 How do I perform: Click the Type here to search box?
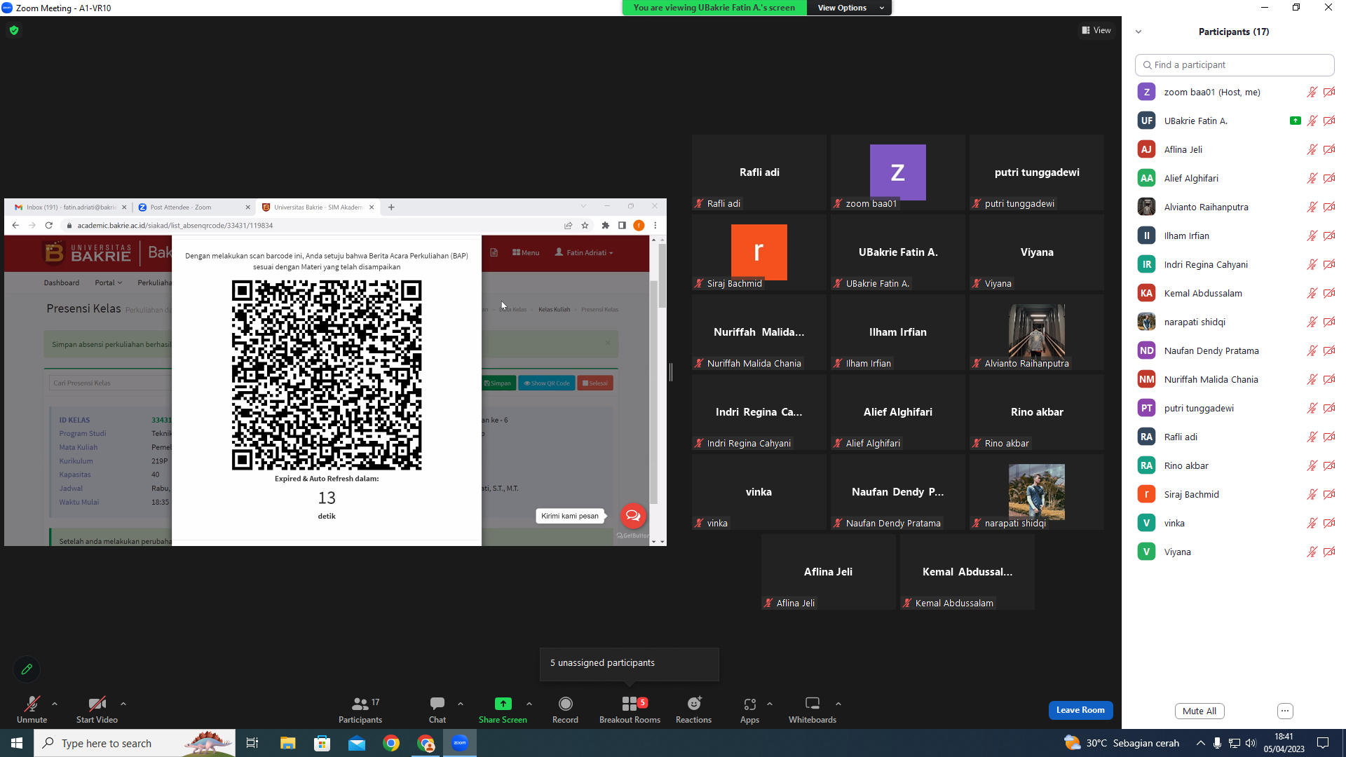135,743
